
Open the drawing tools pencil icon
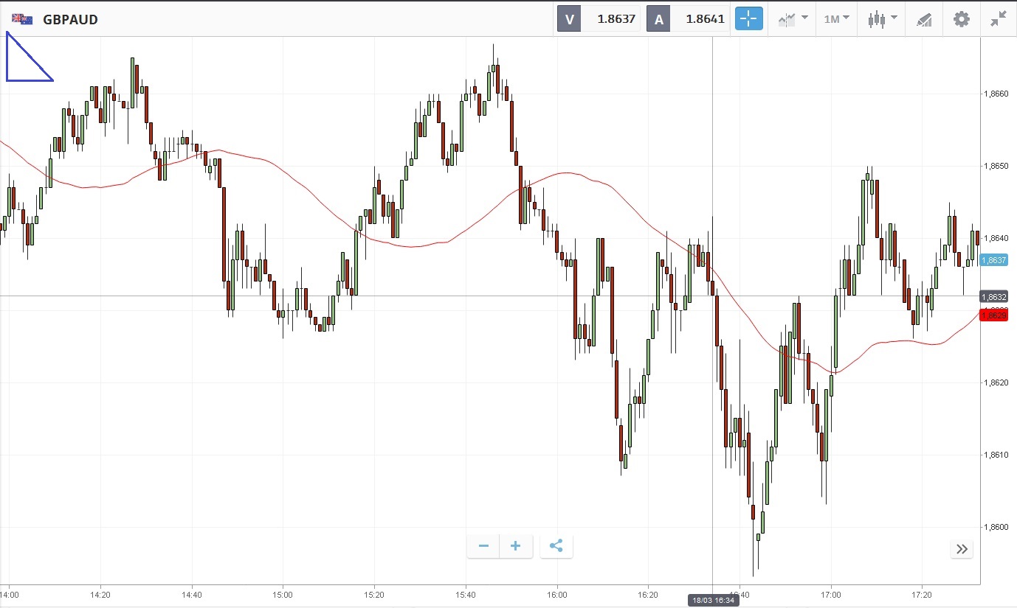point(924,19)
